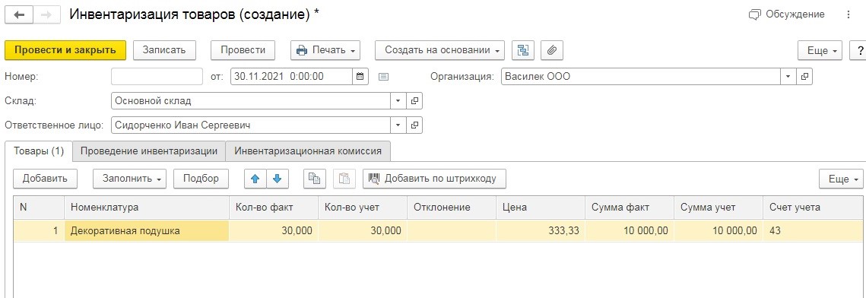Screen dimensions: 866x298
Task: Open the comment icon beside date
Action: tap(384, 77)
